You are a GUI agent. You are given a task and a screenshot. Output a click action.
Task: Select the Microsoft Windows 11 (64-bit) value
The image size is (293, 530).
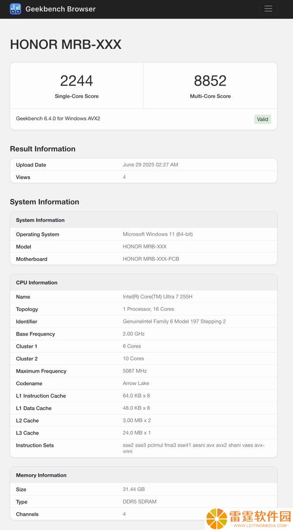pyautogui.click(x=158, y=234)
